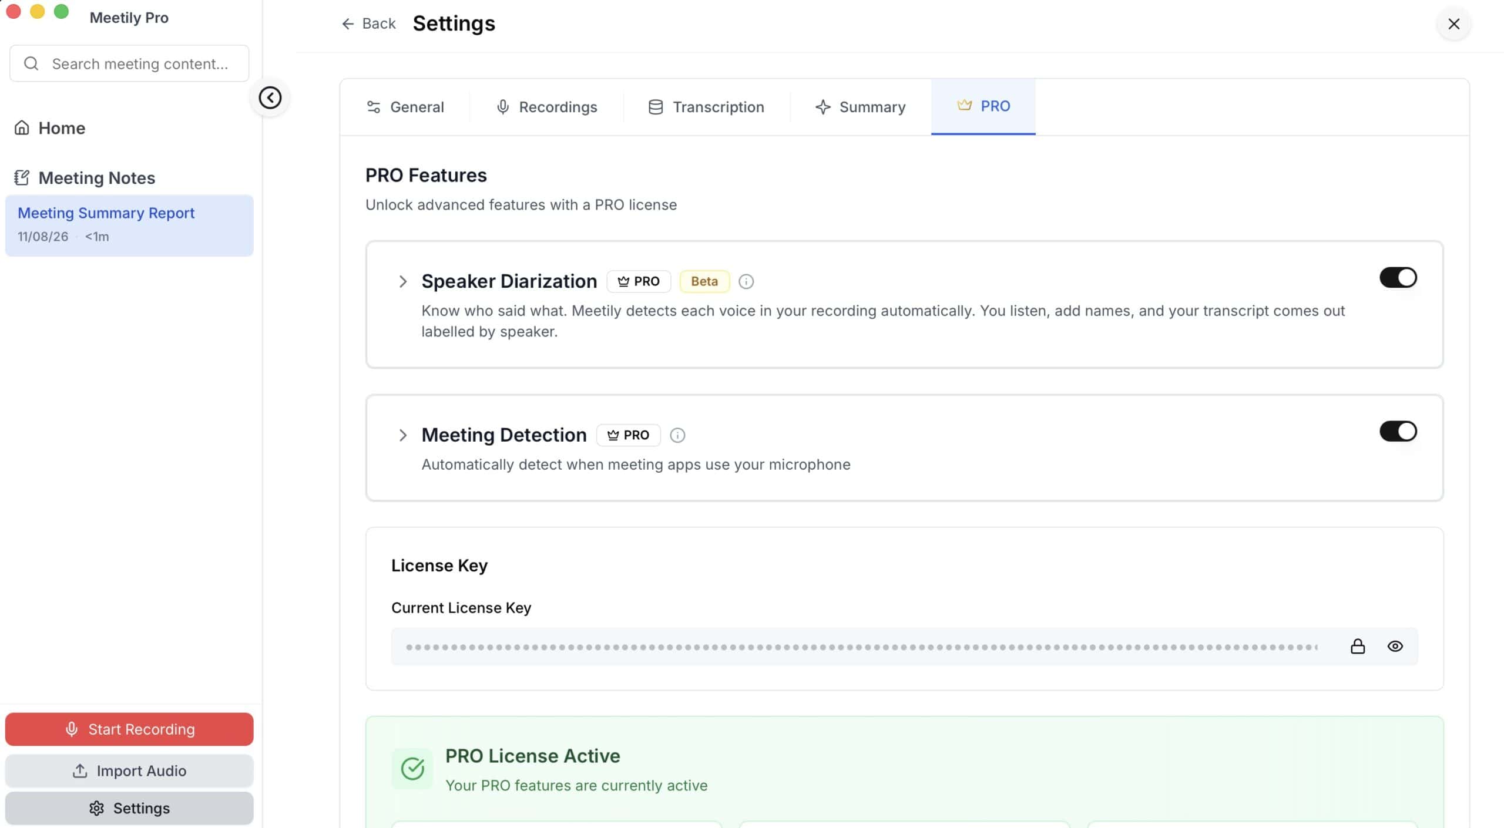This screenshot has height=828, width=1504.
Task: Select the PRO tab
Action: click(x=983, y=106)
